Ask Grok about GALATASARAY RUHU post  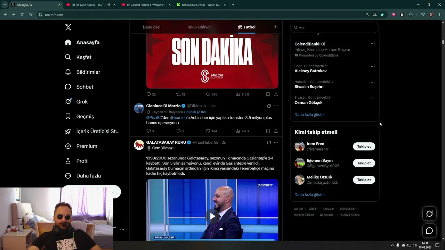point(269,142)
